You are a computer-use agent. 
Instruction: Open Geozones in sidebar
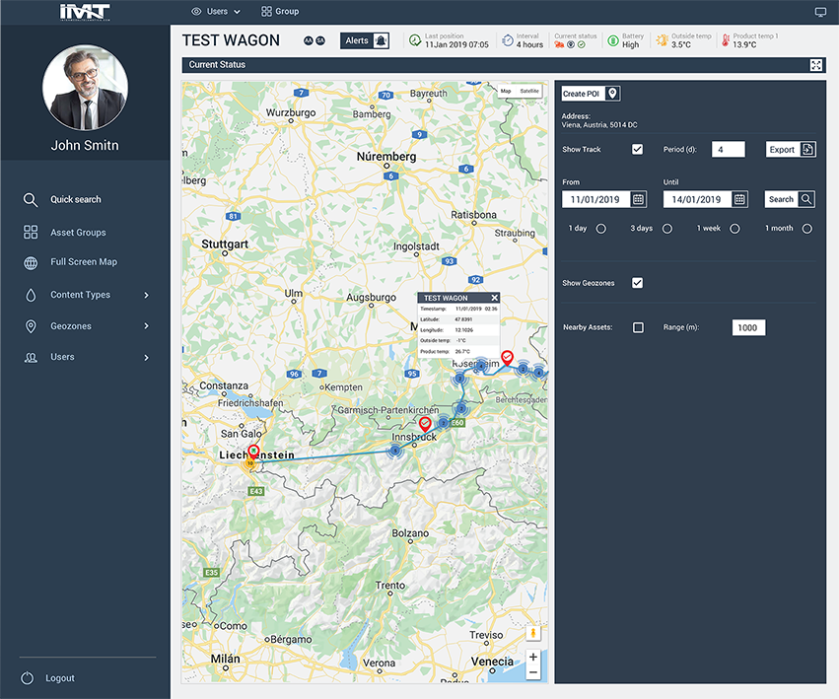(x=71, y=326)
